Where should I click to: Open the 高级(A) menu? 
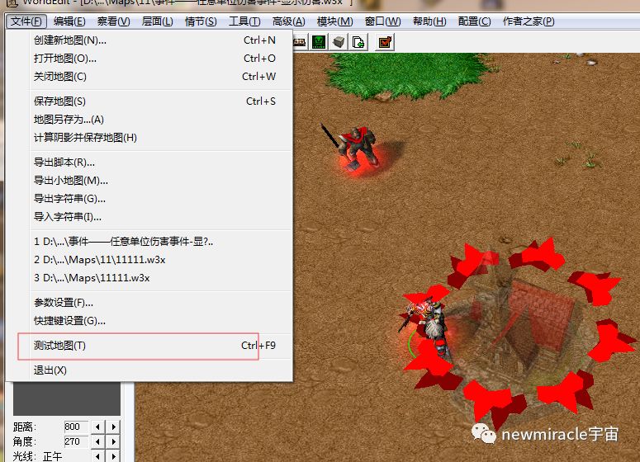point(288,21)
